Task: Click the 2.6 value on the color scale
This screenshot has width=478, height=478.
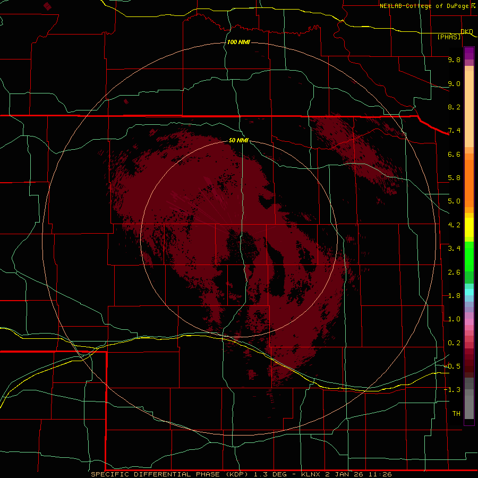Action: click(454, 272)
